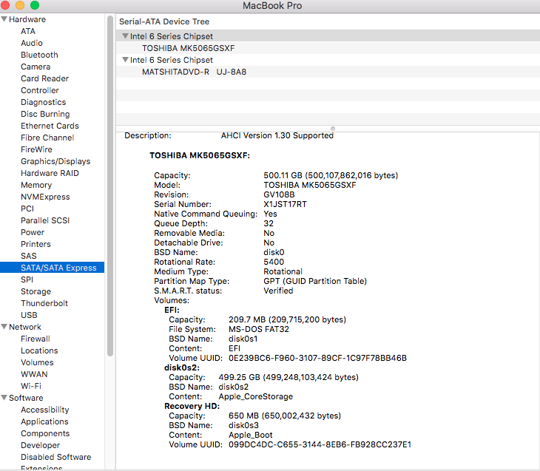Open the Disabled Software entry

[55, 457]
